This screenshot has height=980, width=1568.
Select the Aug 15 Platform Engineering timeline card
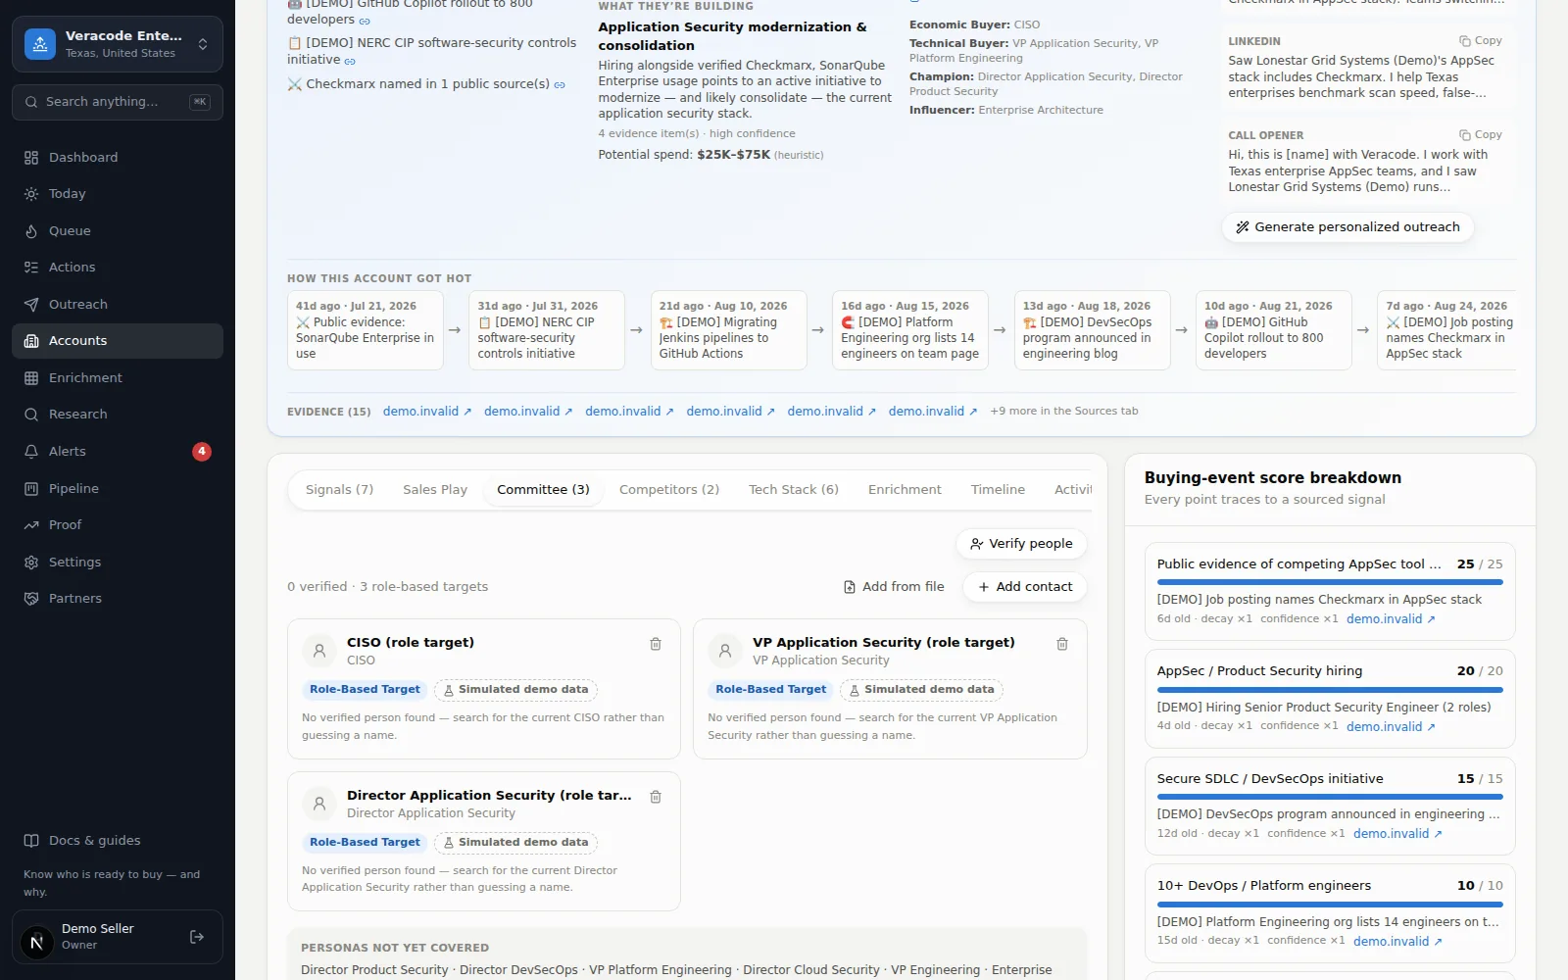pyautogui.click(x=910, y=330)
